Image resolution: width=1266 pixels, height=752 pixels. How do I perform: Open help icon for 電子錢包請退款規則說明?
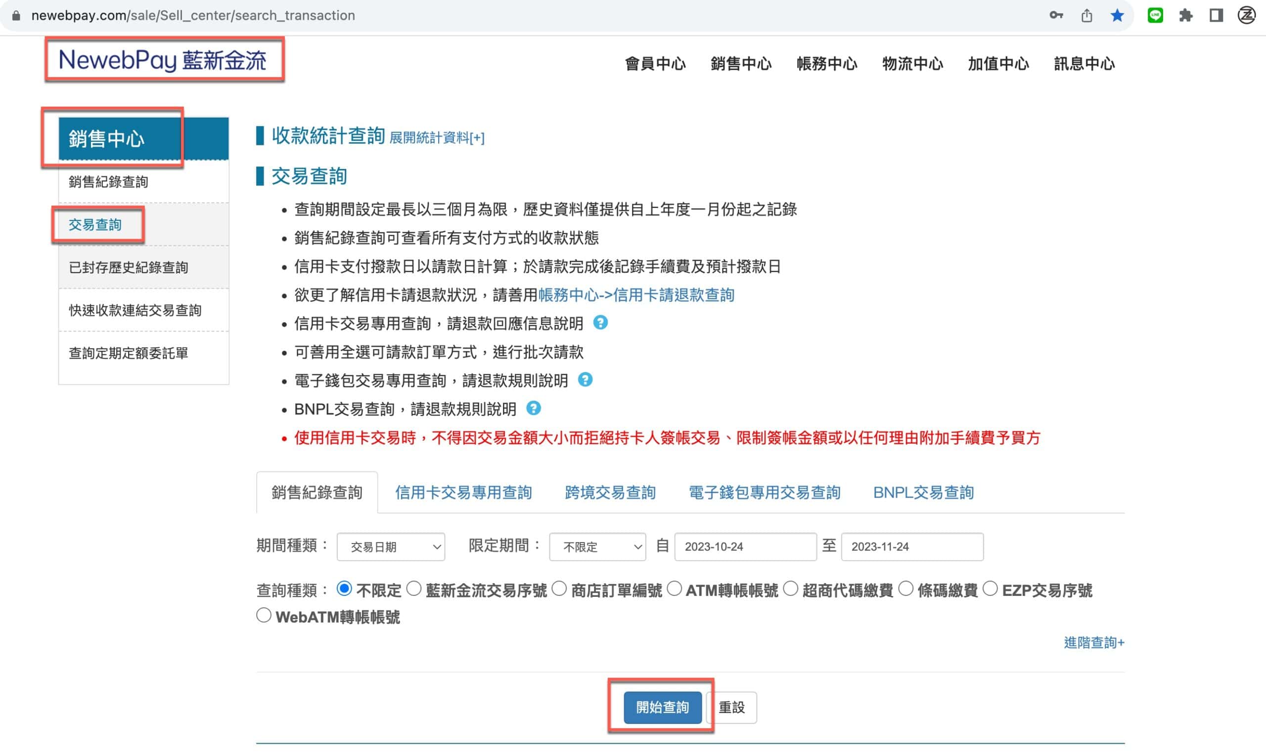tap(585, 379)
